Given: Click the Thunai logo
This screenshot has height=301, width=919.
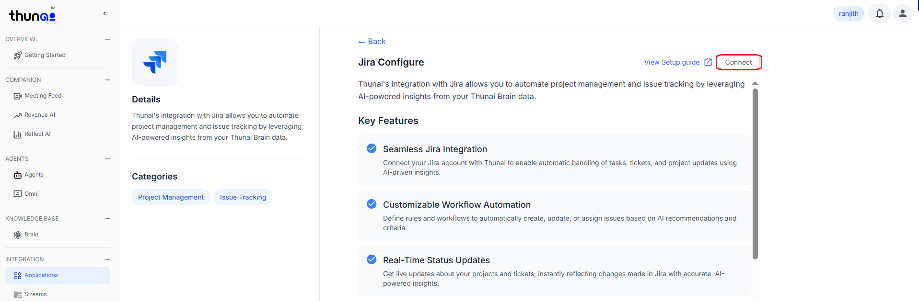Looking at the screenshot, I should pos(32,15).
